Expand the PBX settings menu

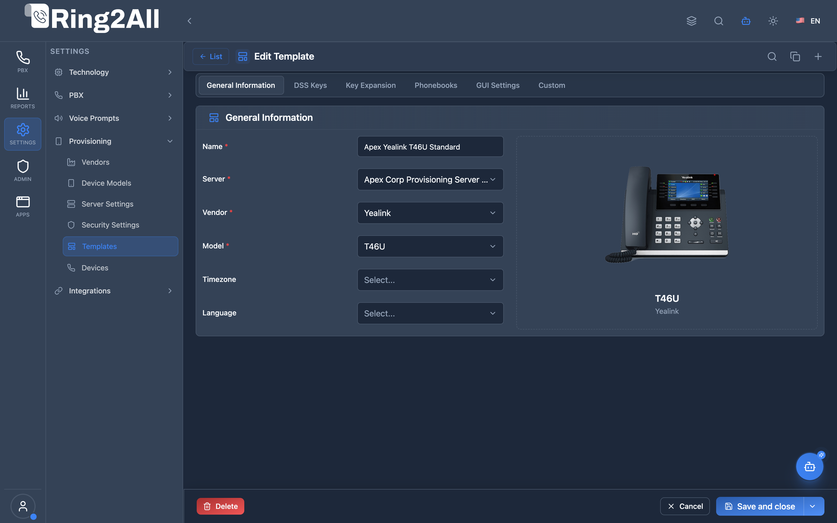[x=114, y=95]
